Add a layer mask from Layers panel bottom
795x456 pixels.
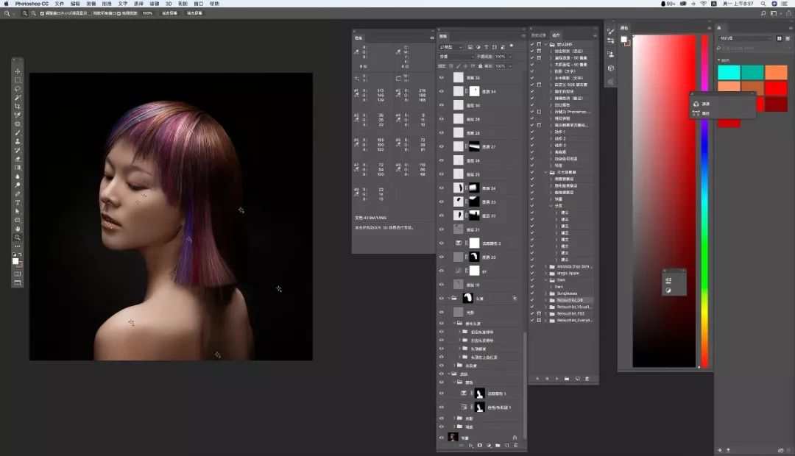480,446
